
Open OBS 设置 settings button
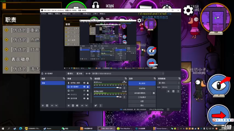click(x=142, y=101)
